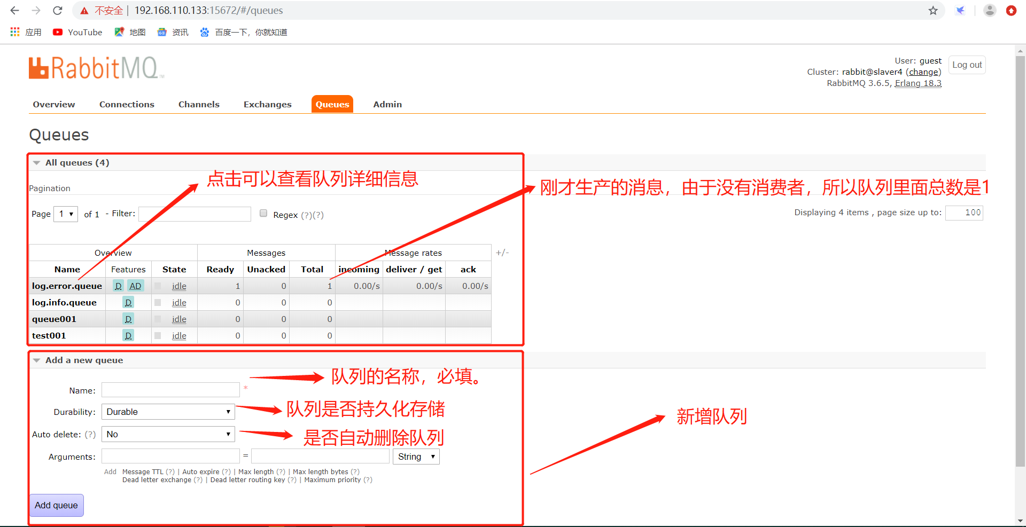Open the test001 details link

49,336
